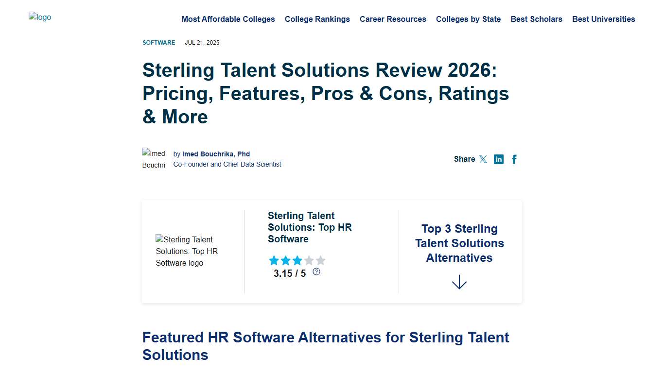This screenshot has width=664, height=373.
Task: Expand the Best Universities navigation item
Action: point(604,19)
